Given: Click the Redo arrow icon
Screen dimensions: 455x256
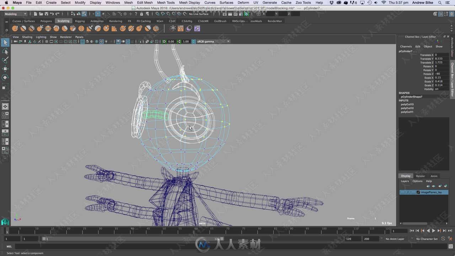Looking at the screenshot, I should click(57, 14).
